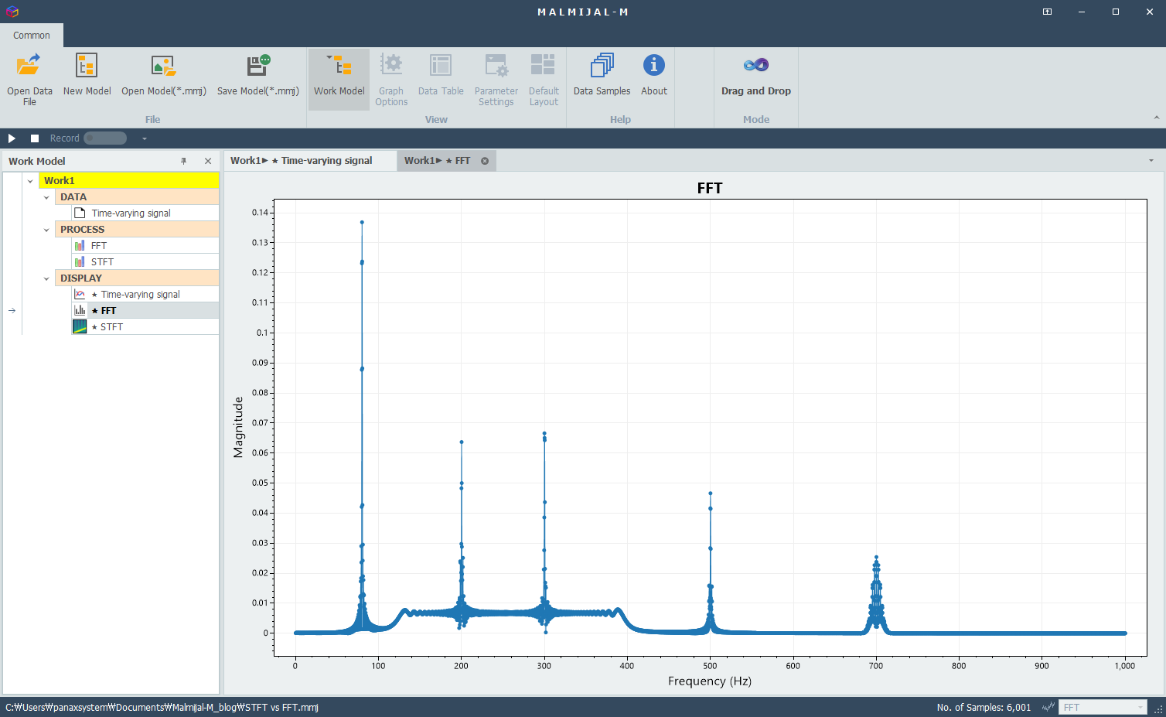Collapse the DATA section

click(46, 197)
